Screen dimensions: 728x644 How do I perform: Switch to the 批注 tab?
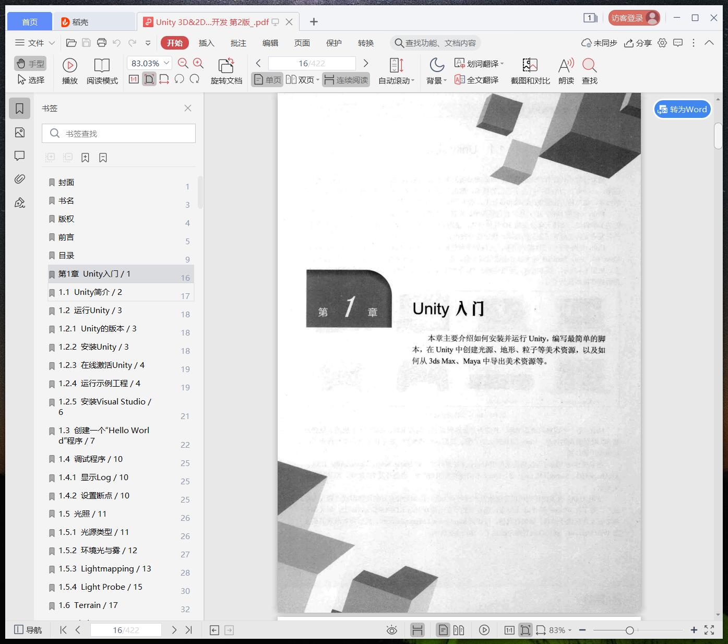(238, 43)
